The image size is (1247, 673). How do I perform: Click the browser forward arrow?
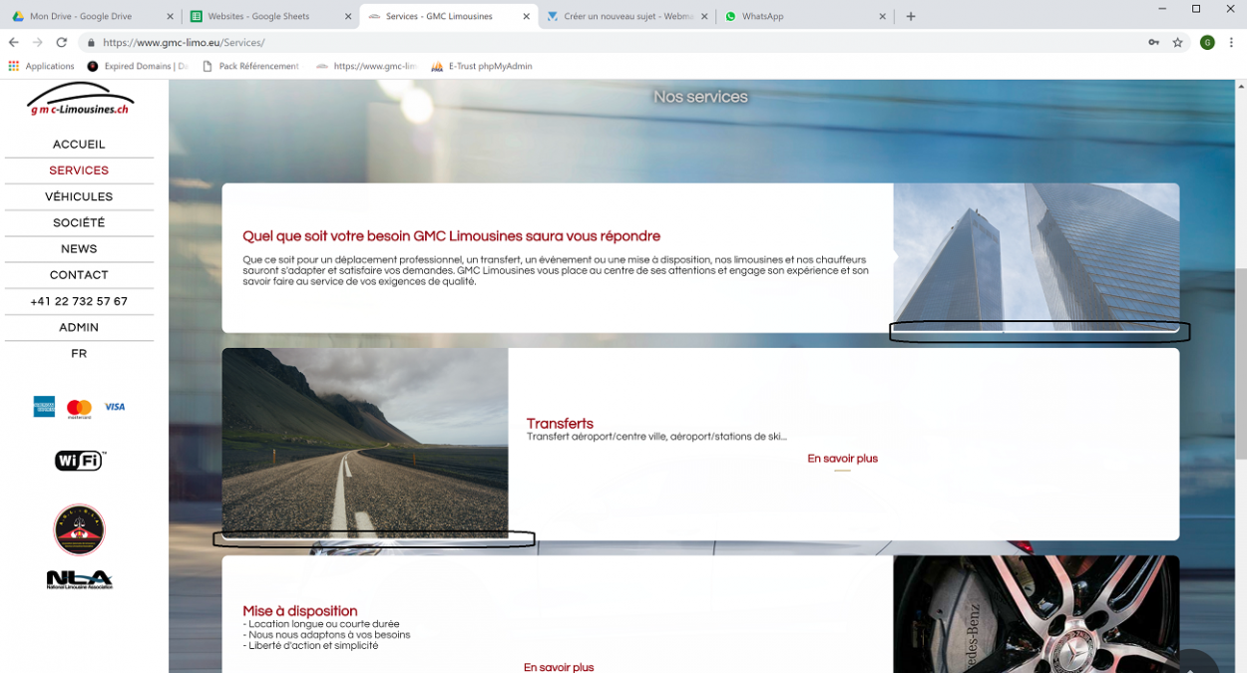pyautogui.click(x=38, y=43)
